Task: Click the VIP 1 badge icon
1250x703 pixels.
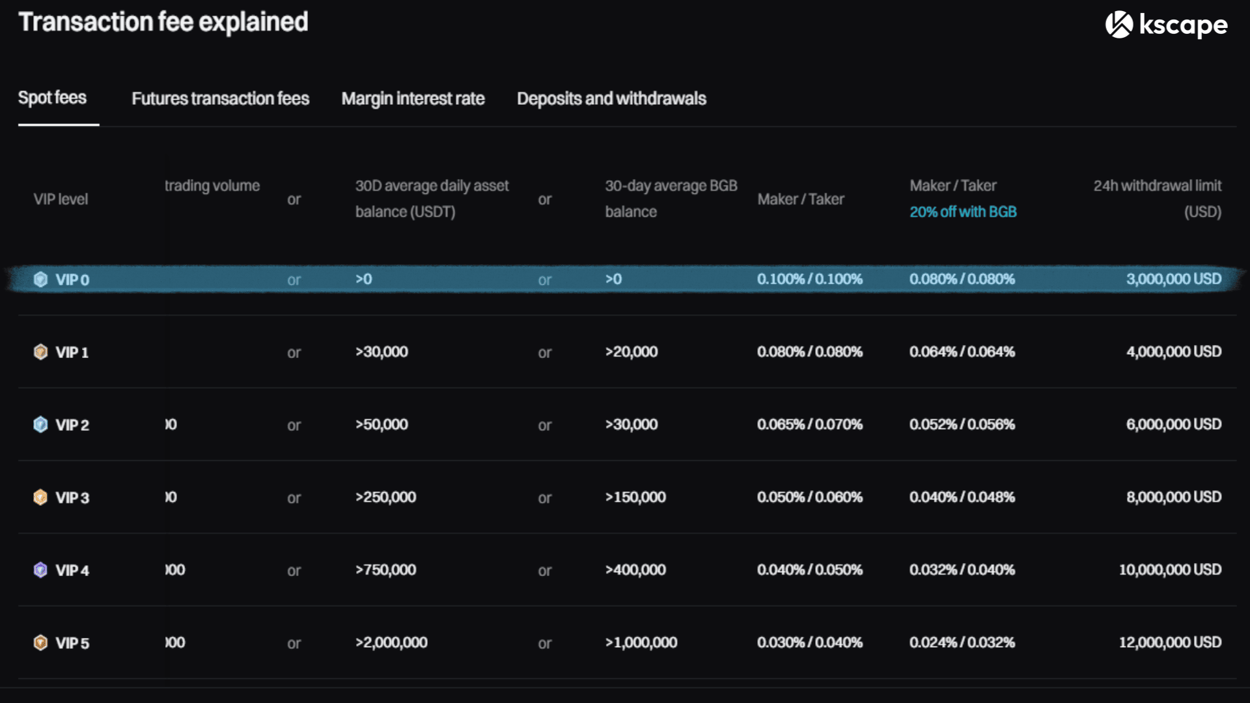Action: point(40,352)
